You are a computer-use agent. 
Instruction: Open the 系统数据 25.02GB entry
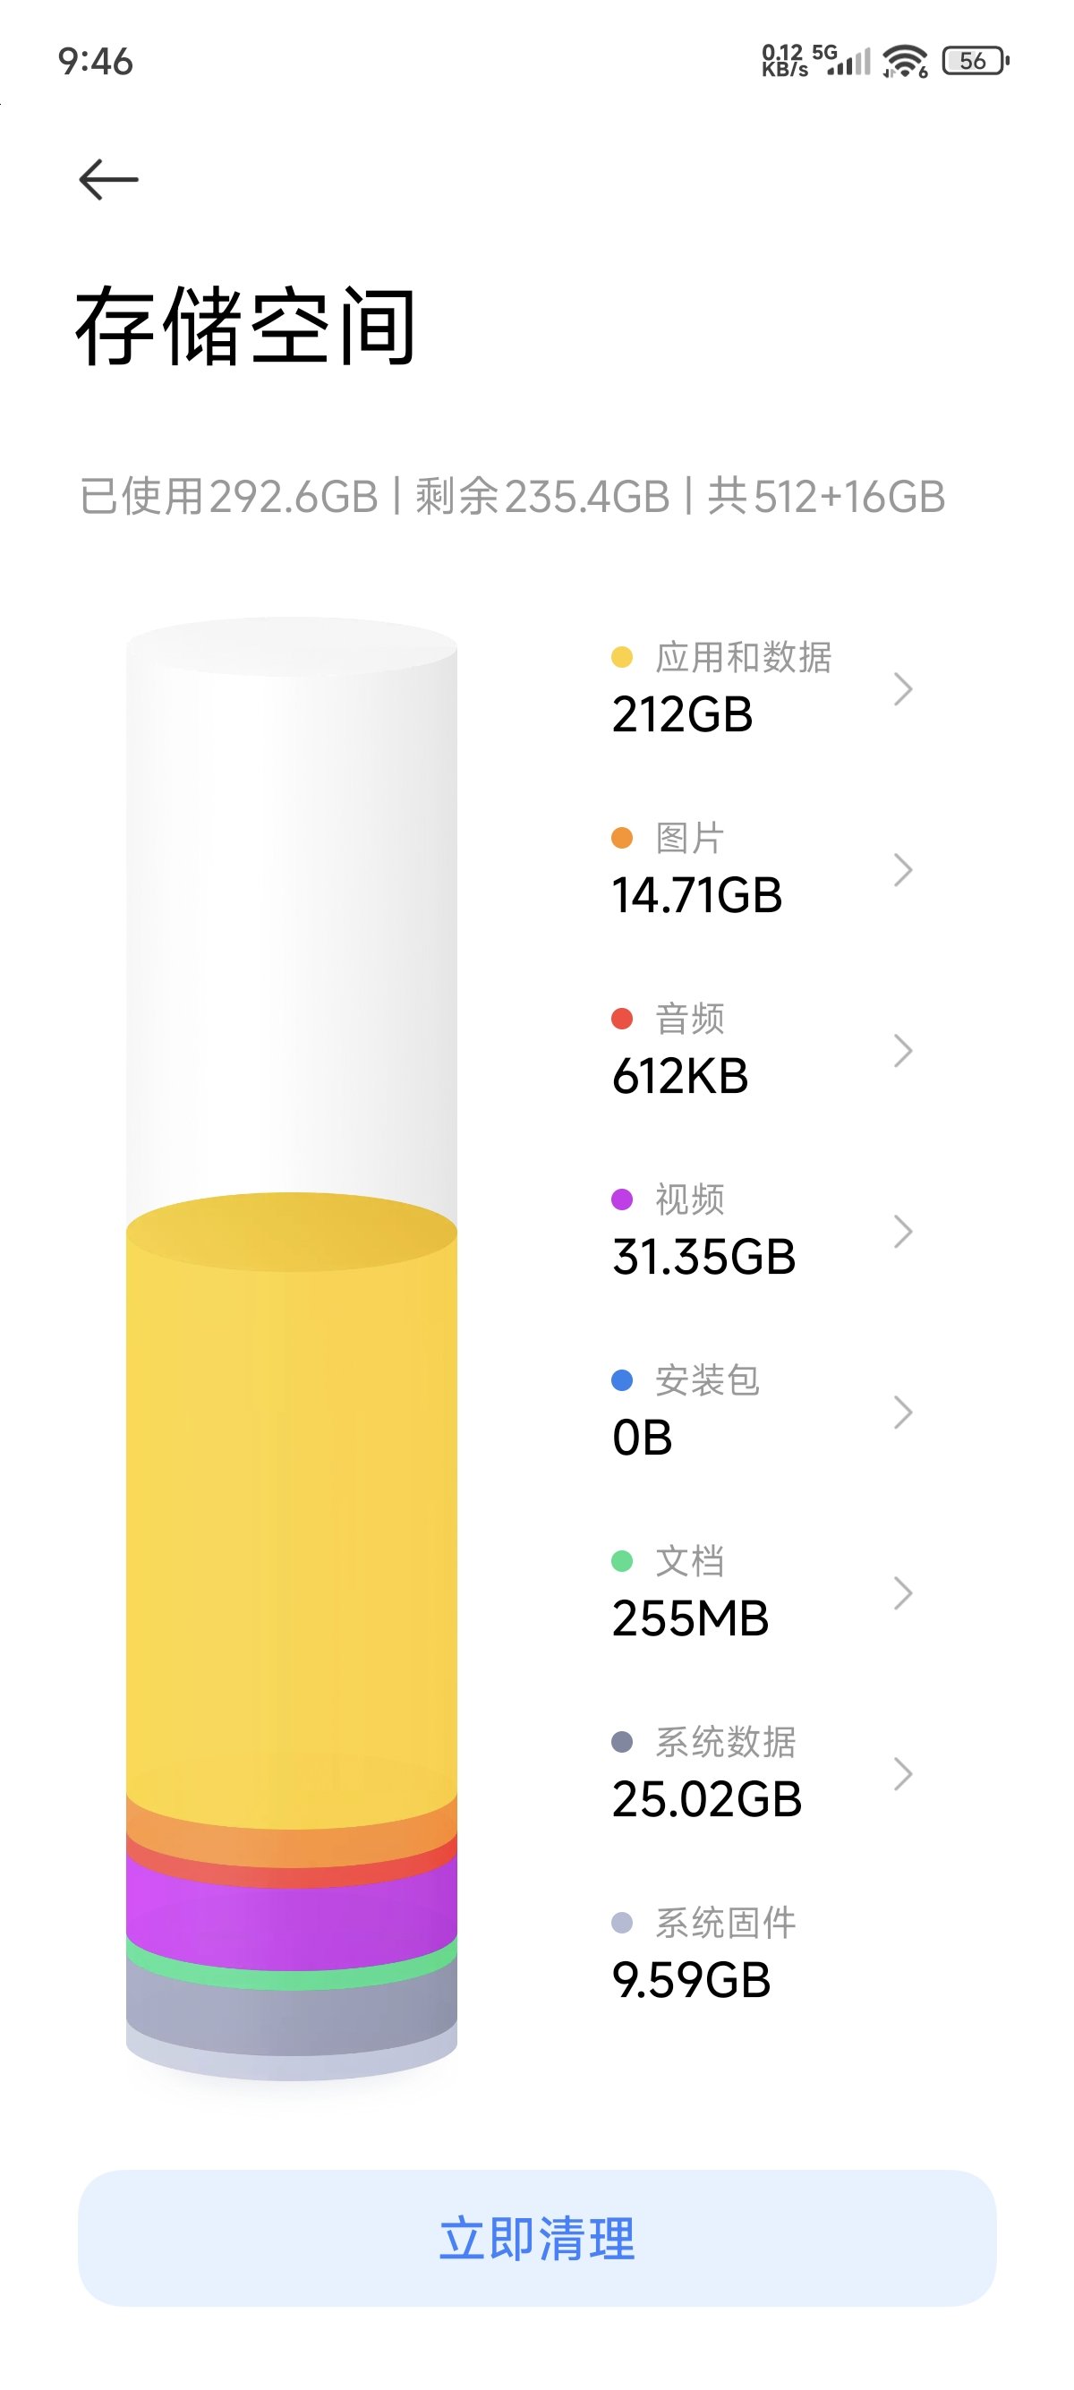pyautogui.click(x=763, y=1774)
